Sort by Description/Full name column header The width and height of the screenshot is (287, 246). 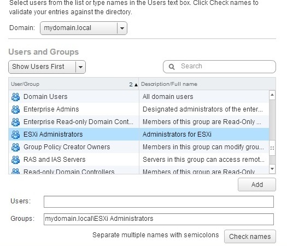coord(207,84)
